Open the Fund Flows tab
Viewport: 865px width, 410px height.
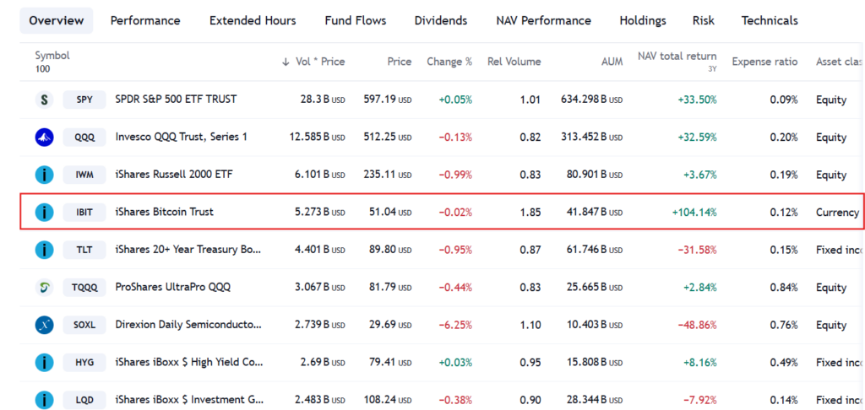point(356,21)
